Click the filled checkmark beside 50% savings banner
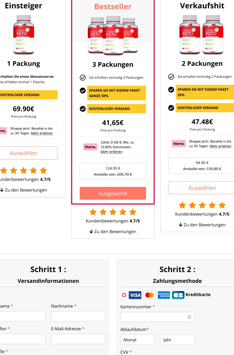This screenshot has height=355, width=234. [x=83, y=90]
